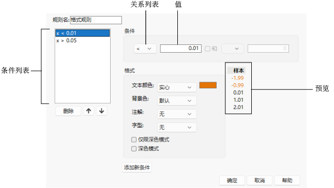This screenshot has height=188, width=334.
Task: Check the 和 (and) checkbox
Action: 207,49
